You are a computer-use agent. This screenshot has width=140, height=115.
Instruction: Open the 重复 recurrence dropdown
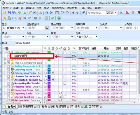click(72, 37)
